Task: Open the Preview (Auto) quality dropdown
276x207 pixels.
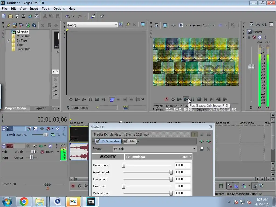Action: click(214, 25)
